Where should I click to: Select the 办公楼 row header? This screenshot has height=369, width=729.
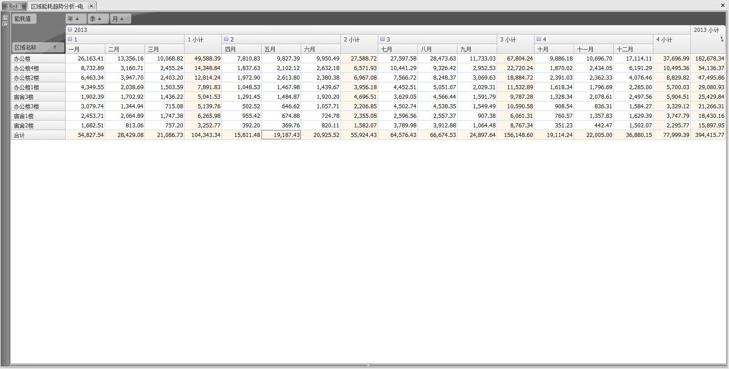click(x=38, y=59)
